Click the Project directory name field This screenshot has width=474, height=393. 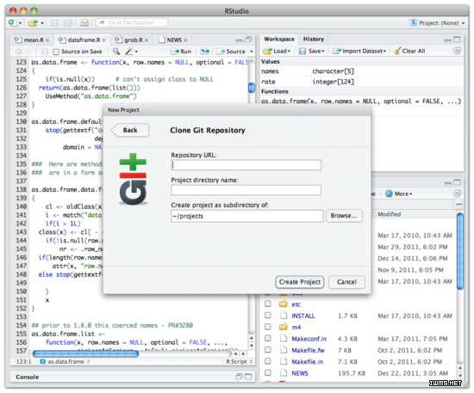point(246,190)
